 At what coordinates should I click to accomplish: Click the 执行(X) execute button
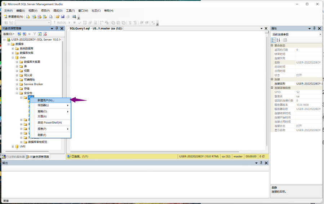(60, 23)
